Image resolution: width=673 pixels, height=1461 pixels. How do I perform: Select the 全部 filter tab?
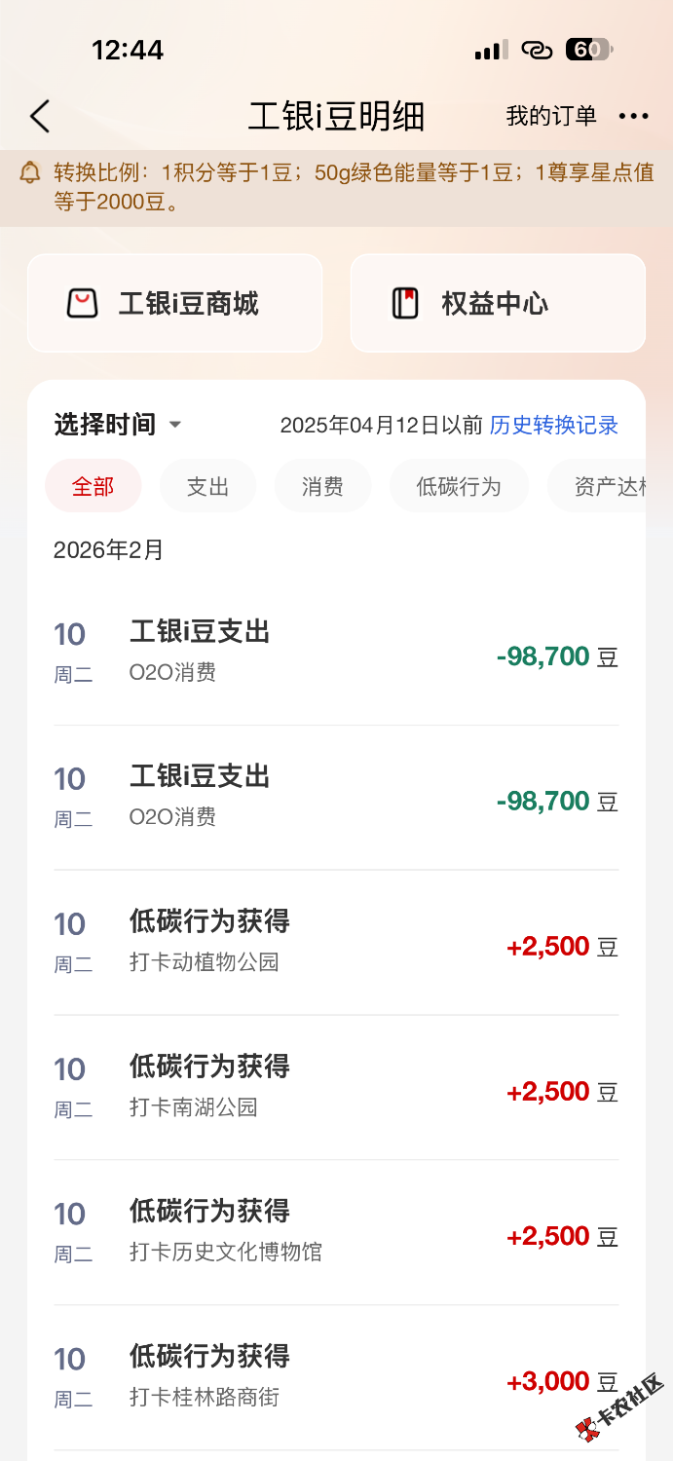click(93, 486)
